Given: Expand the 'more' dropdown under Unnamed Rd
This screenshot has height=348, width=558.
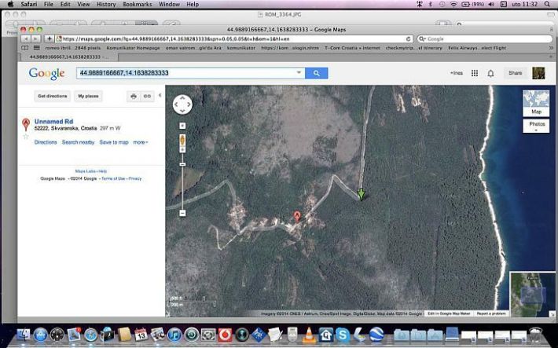Looking at the screenshot, I should [140, 142].
